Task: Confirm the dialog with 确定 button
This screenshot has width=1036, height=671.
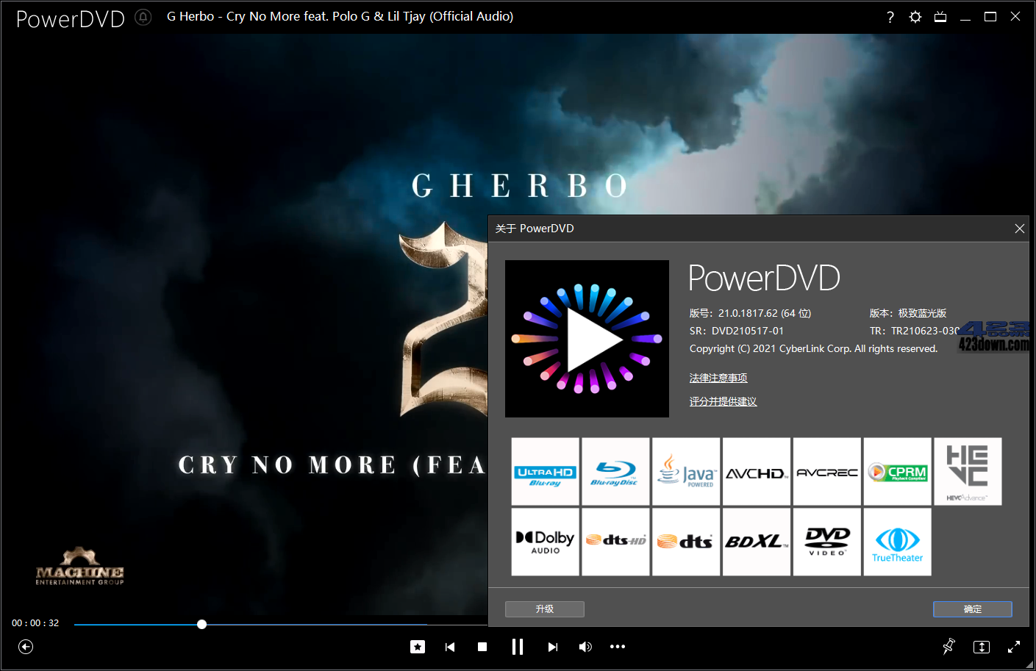Action: [973, 609]
